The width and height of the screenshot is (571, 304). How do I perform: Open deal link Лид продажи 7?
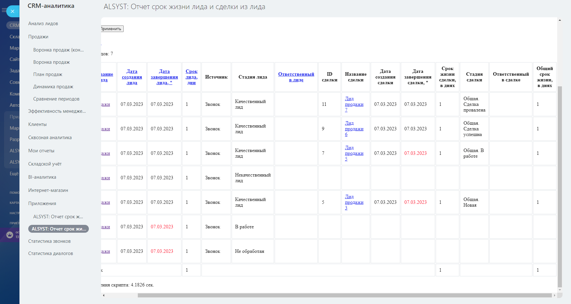pos(354,104)
